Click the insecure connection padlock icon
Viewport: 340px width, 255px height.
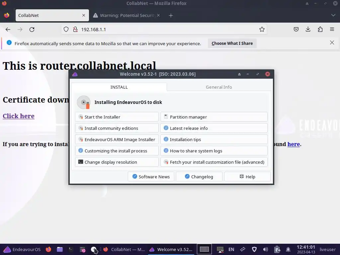[x=75, y=29]
